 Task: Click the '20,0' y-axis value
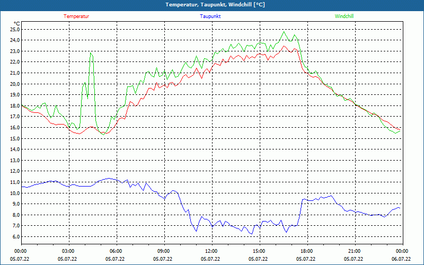15,84
